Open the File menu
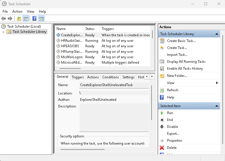 (5, 12)
